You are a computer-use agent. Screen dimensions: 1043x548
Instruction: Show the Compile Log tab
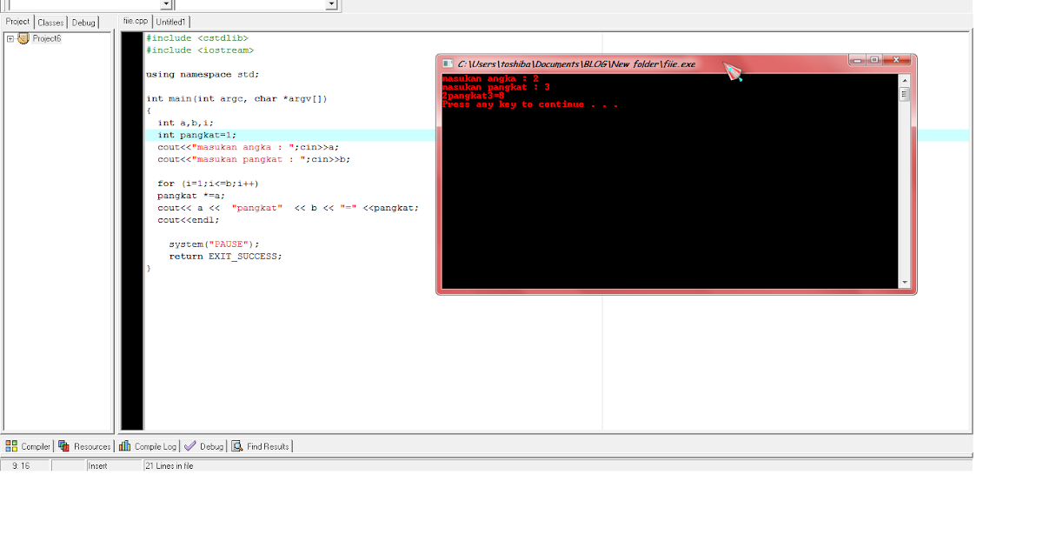pos(148,446)
